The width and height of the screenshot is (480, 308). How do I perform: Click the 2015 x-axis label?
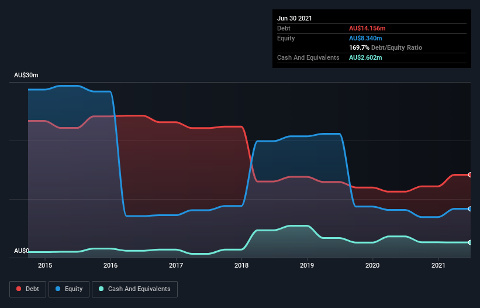[45, 265]
